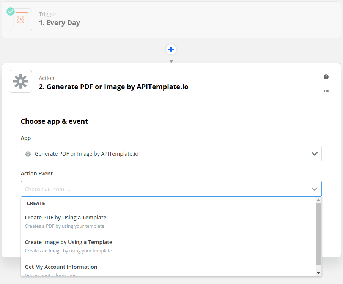Collapse the Action Event dropdown chevron
Image resolution: width=343 pixels, height=284 pixels.
point(314,189)
